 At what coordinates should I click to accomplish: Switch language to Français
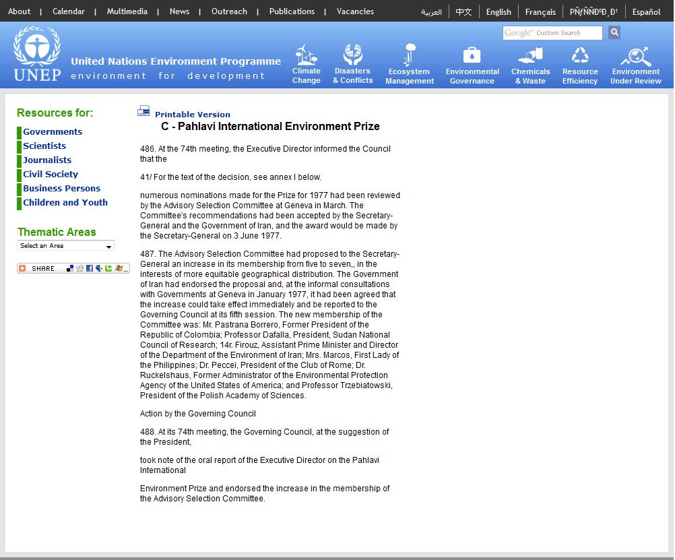pos(540,12)
